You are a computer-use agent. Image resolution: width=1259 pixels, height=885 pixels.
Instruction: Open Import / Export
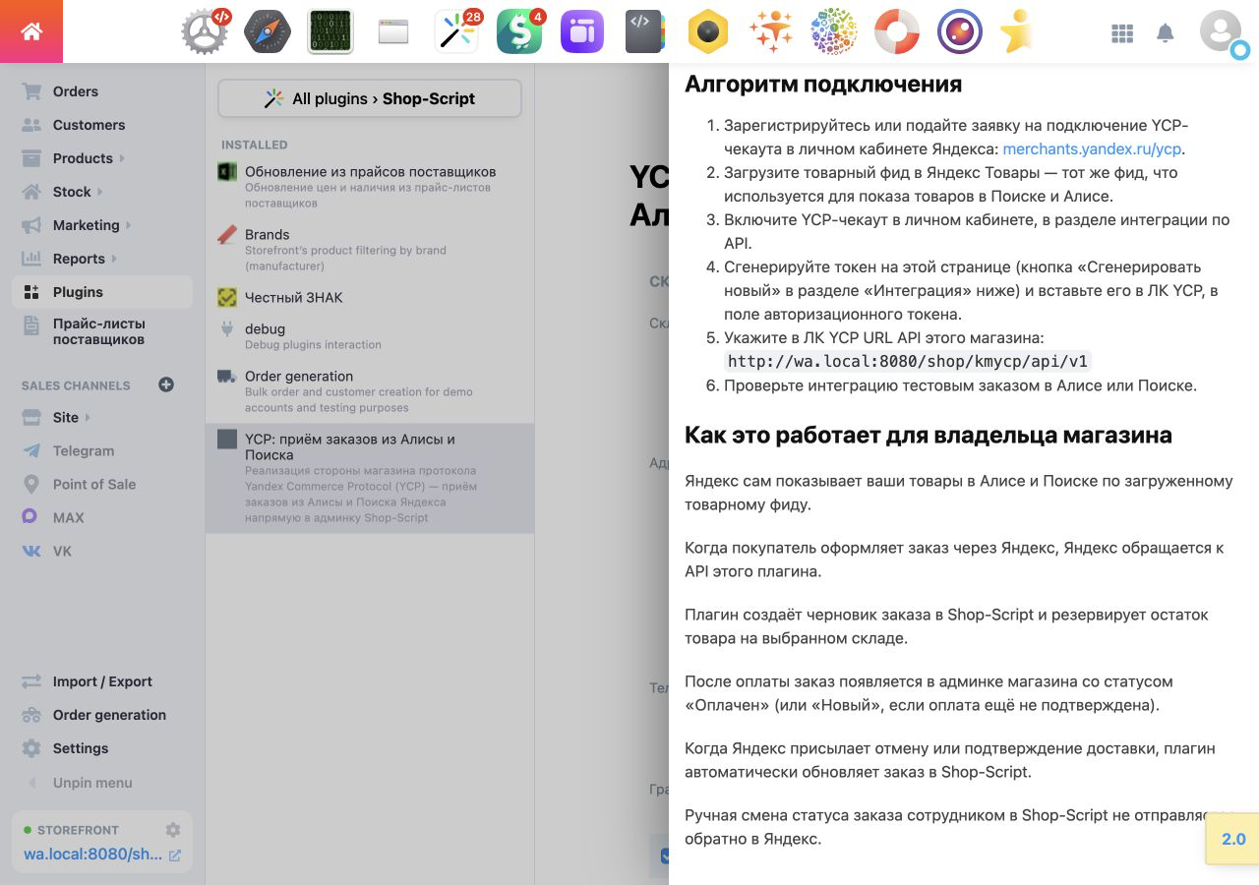click(102, 681)
